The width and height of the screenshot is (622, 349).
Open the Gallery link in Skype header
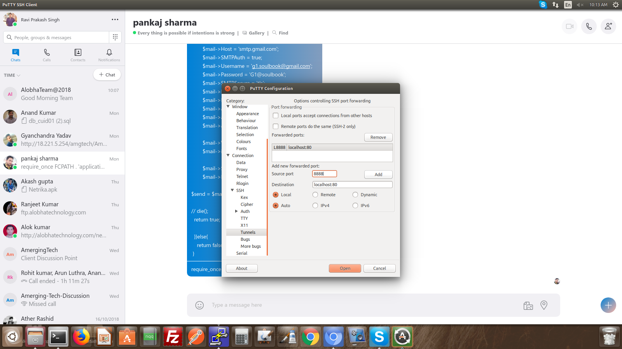[x=253, y=33]
